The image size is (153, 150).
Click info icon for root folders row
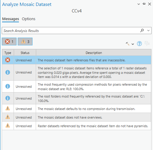click(8, 98)
